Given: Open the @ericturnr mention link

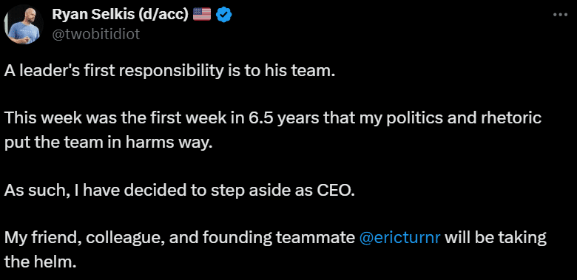Looking at the screenshot, I should [x=399, y=238].
